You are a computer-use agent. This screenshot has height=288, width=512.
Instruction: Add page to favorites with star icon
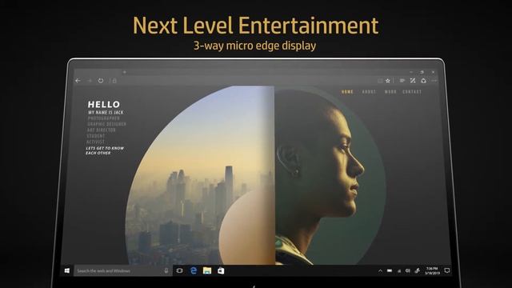(x=388, y=81)
